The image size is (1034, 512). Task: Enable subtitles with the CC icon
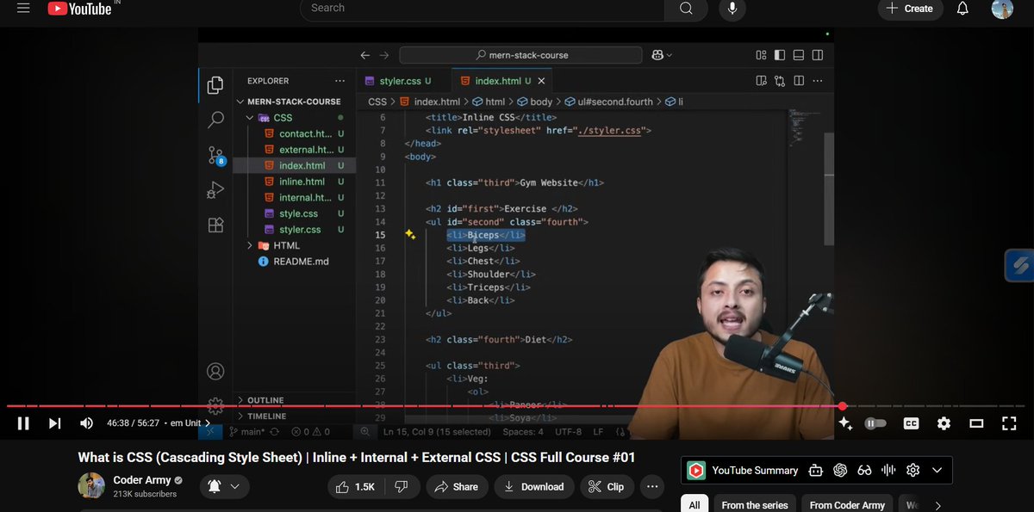click(911, 423)
